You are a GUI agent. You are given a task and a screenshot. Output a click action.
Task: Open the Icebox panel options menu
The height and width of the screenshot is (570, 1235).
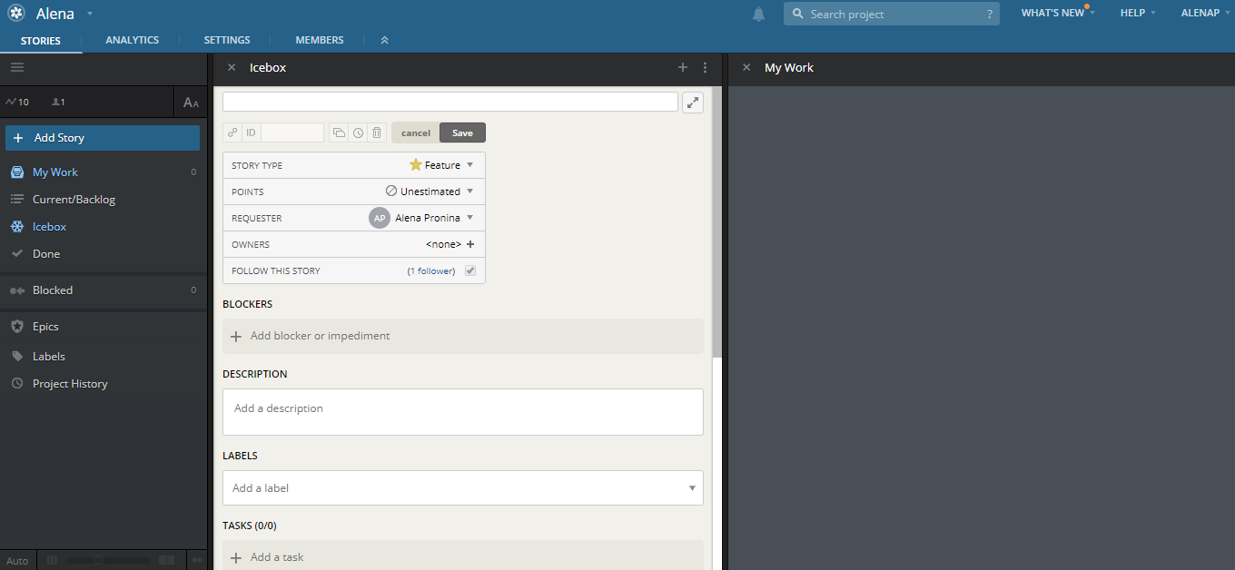[706, 67]
